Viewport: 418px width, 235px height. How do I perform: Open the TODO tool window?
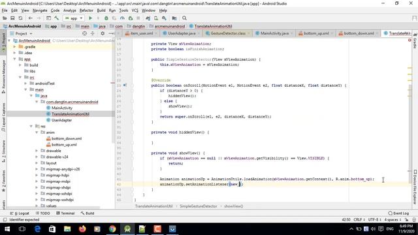coord(42,213)
